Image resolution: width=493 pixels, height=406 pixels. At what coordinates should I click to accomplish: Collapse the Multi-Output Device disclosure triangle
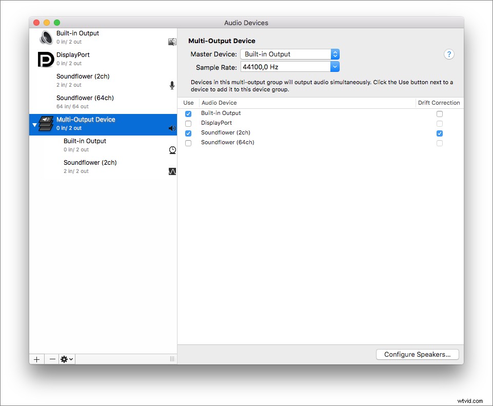coord(34,124)
